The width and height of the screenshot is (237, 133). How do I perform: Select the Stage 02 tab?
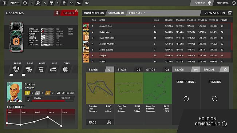point(129,69)
